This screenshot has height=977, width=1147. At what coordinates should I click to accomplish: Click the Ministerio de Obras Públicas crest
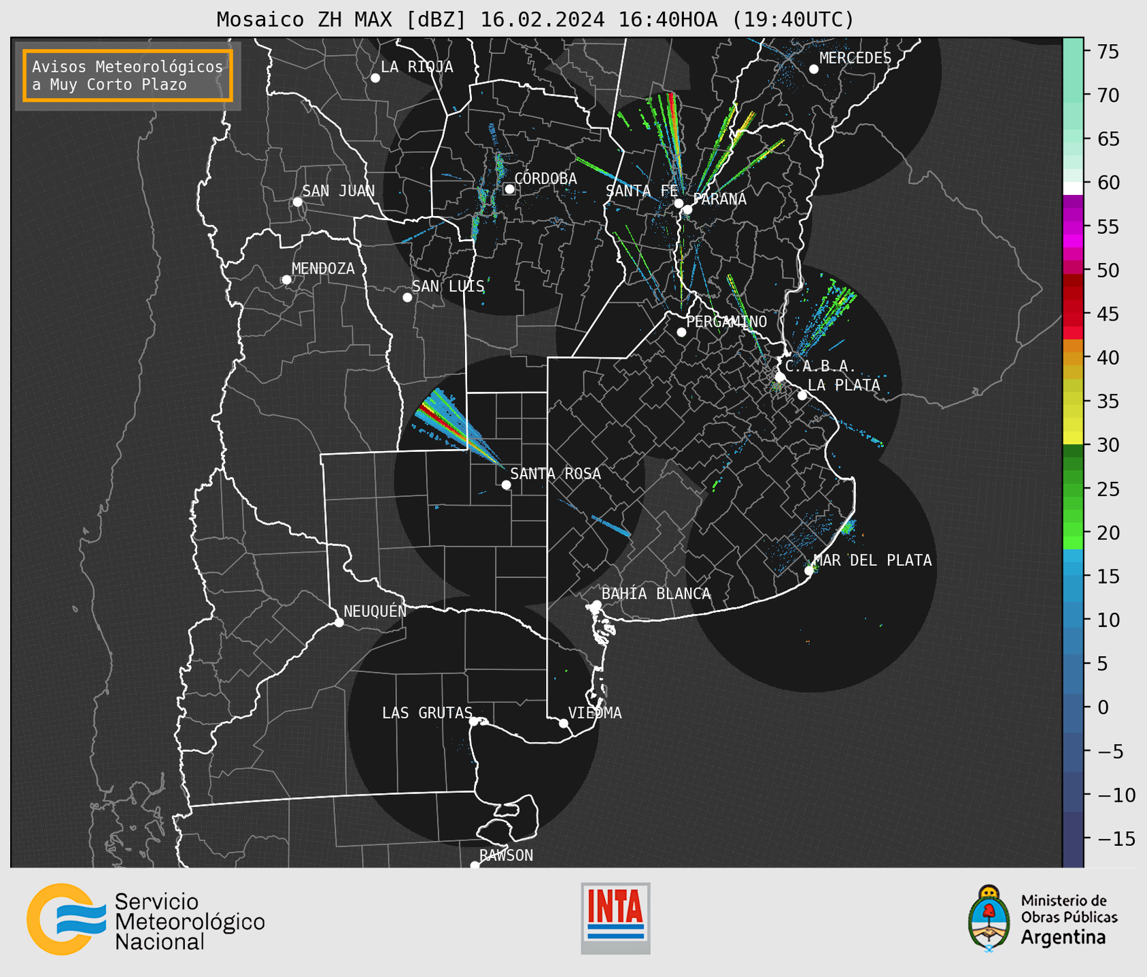tap(989, 919)
